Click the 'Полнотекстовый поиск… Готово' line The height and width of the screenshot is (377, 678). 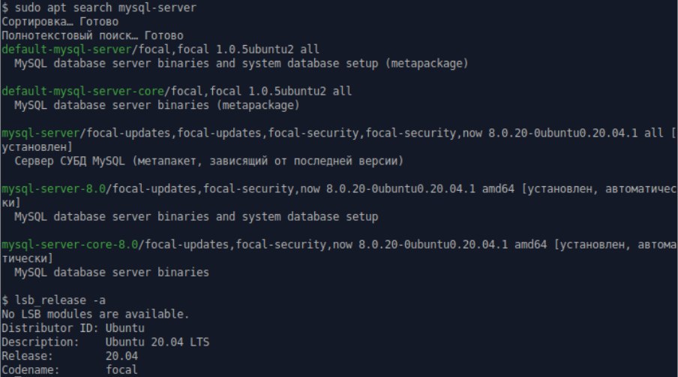(92, 35)
